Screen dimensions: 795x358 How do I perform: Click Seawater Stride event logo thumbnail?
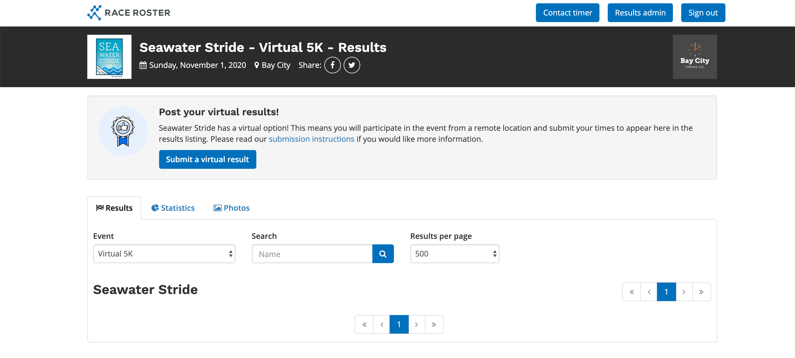pos(109,57)
